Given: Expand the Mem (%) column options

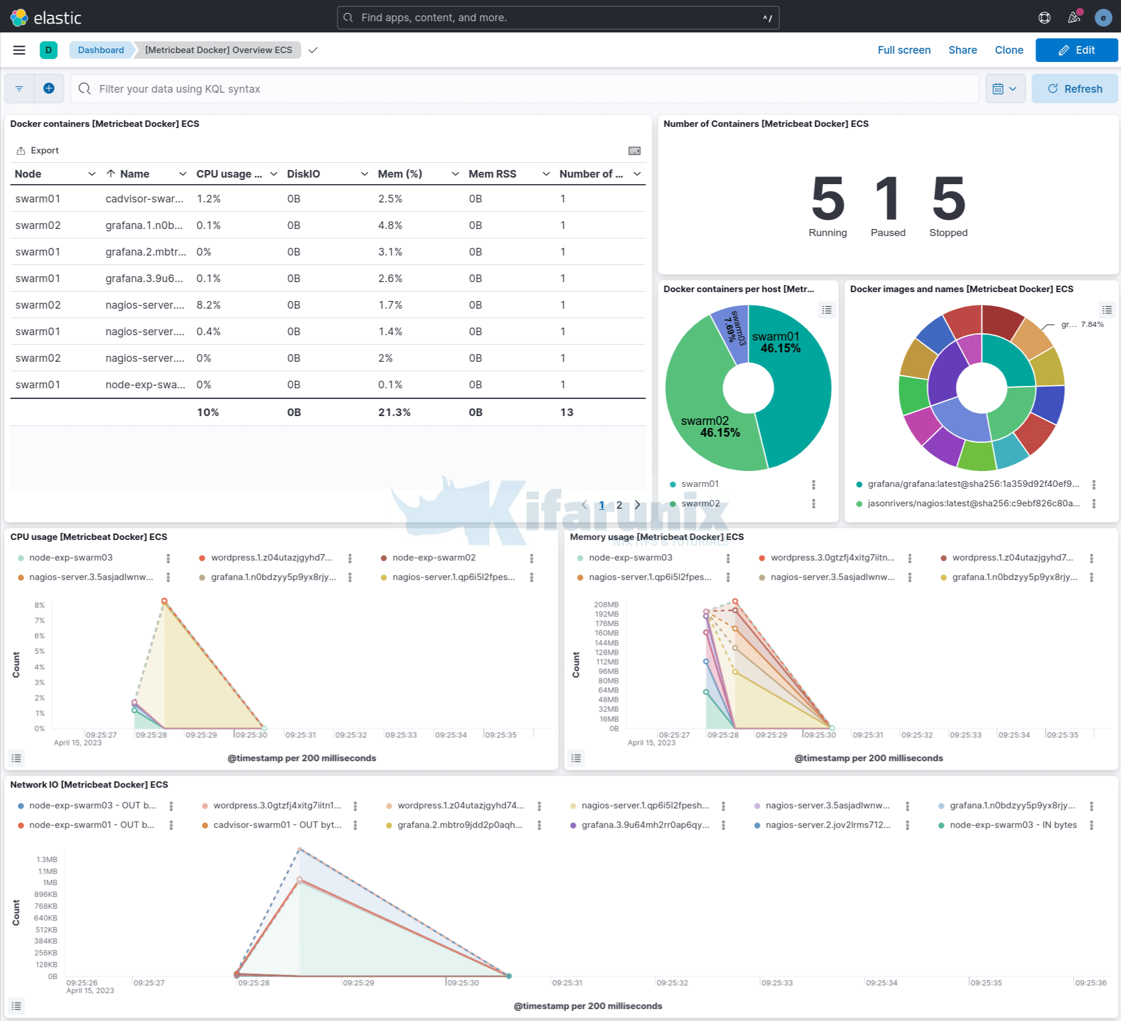Looking at the screenshot, I should tap(455, 174).
